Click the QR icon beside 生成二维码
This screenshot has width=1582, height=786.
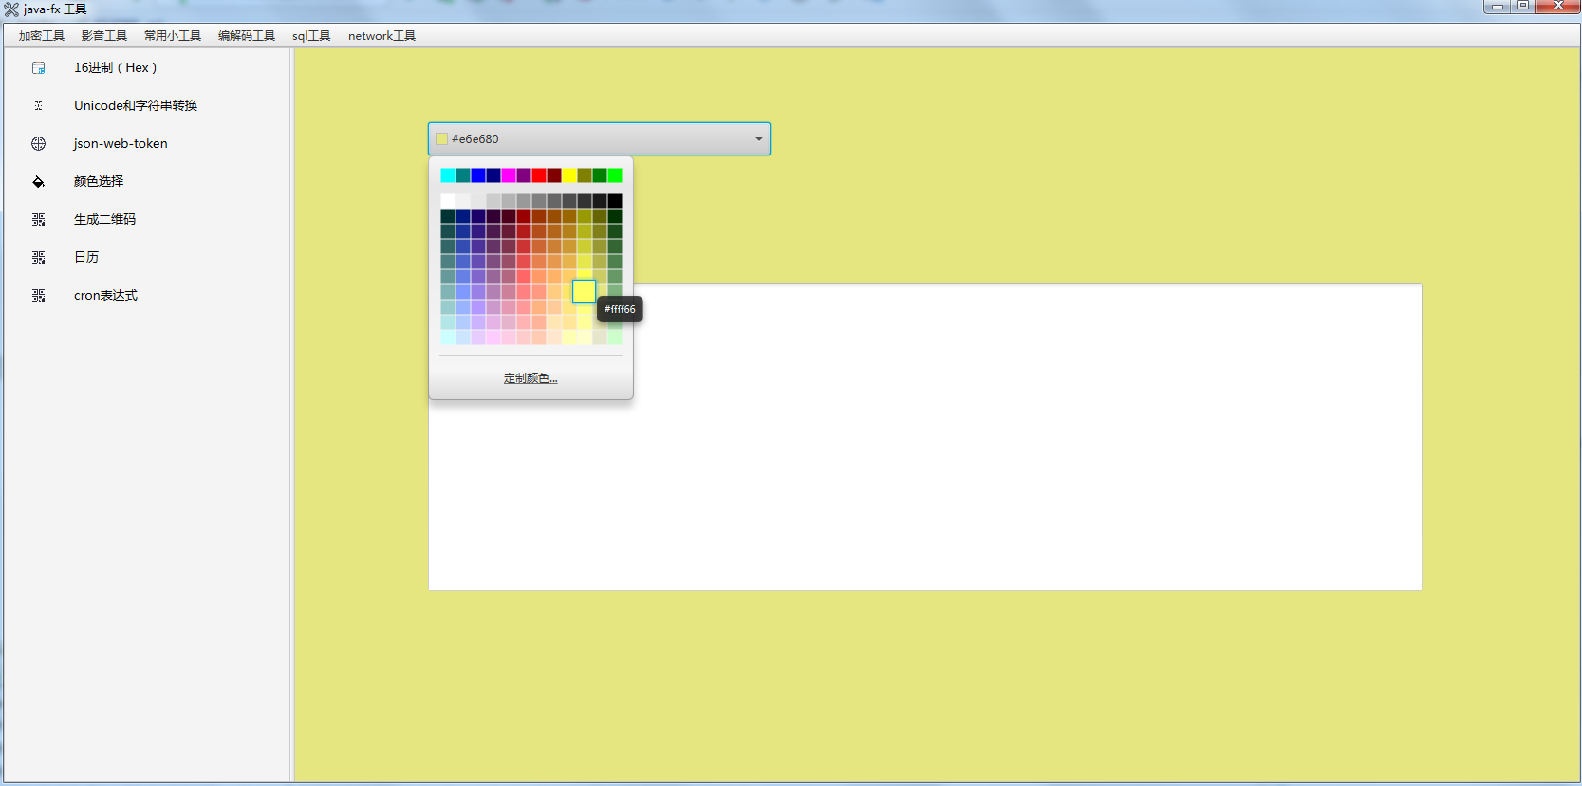pyautogui.click(x=39, y=220)
